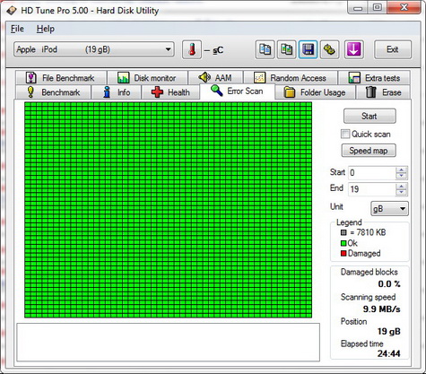Viewport: 426px width, 374px height.
Task: Click the End value input field
Action: pos(372,189)
